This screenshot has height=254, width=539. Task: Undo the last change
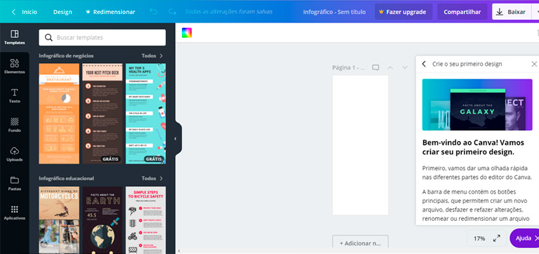click(x=153, y=12)
